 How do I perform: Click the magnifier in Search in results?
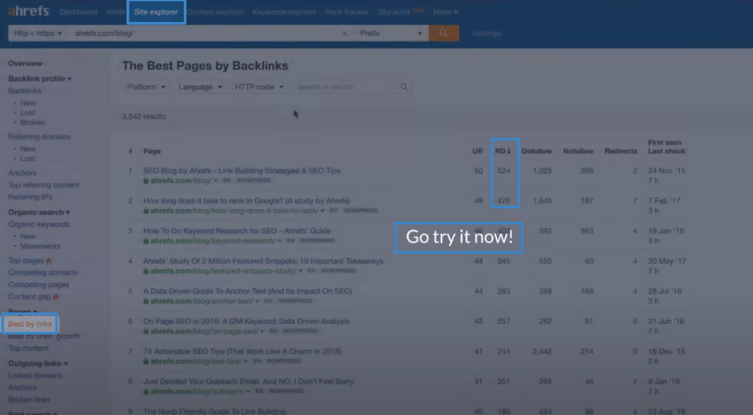coord(404,87)
